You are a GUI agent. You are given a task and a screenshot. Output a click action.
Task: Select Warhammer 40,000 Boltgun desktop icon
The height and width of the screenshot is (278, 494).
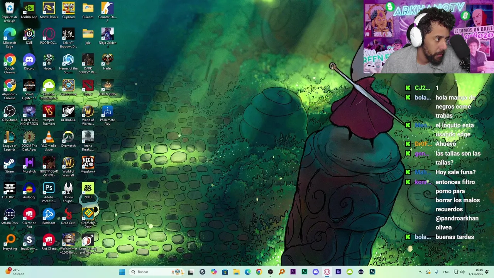coord(68,244)
